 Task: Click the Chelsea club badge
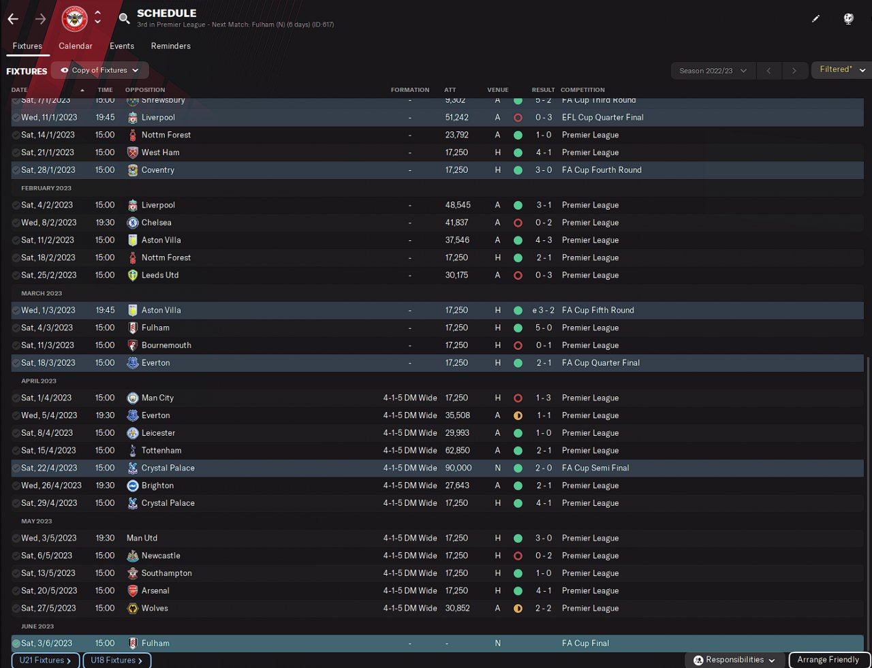133,223
